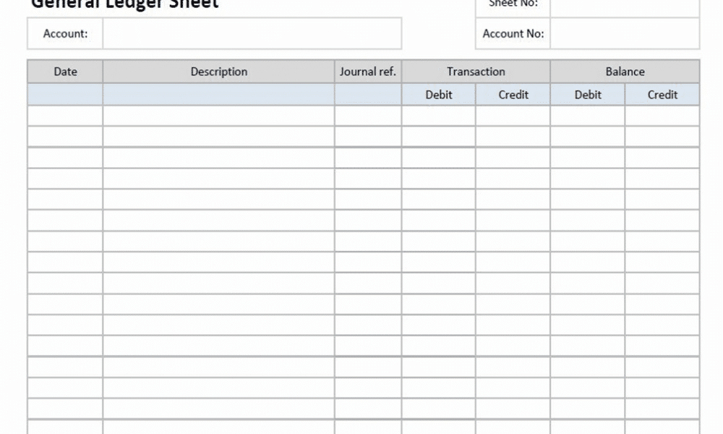Viewport: 723px width, 434px height.
Task: Click the blue cell below Date header
Action: coord(65,95)
